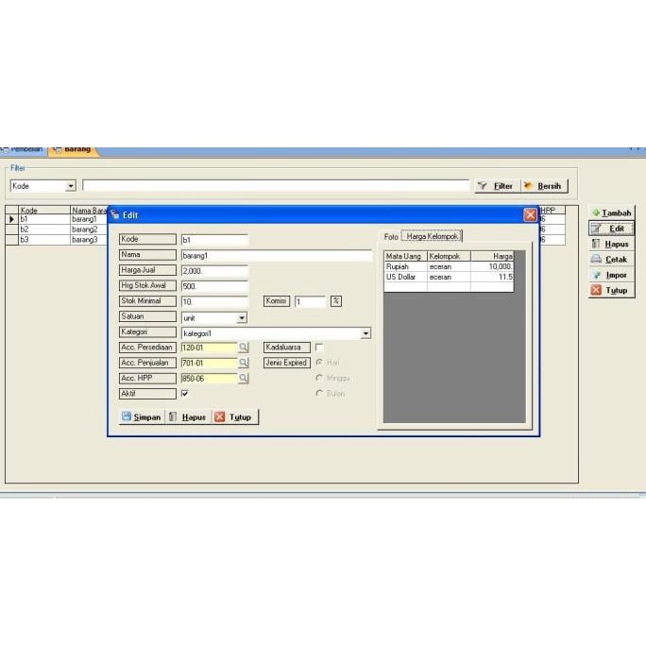This screenshot has width=646, height=646.
Task: Click the Harga column header in price table
Action: [x=492, y=256]
